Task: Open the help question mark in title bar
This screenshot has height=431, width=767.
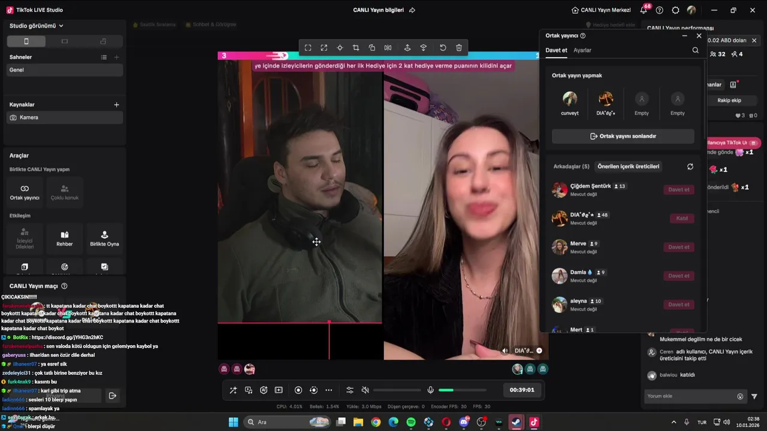Action: click(660, 10)
